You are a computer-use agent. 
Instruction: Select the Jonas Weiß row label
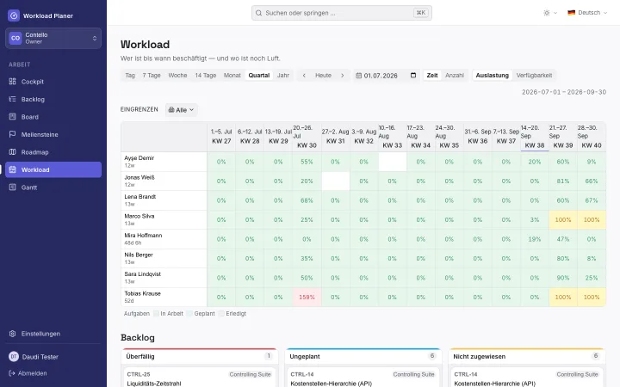coord(164,181)
